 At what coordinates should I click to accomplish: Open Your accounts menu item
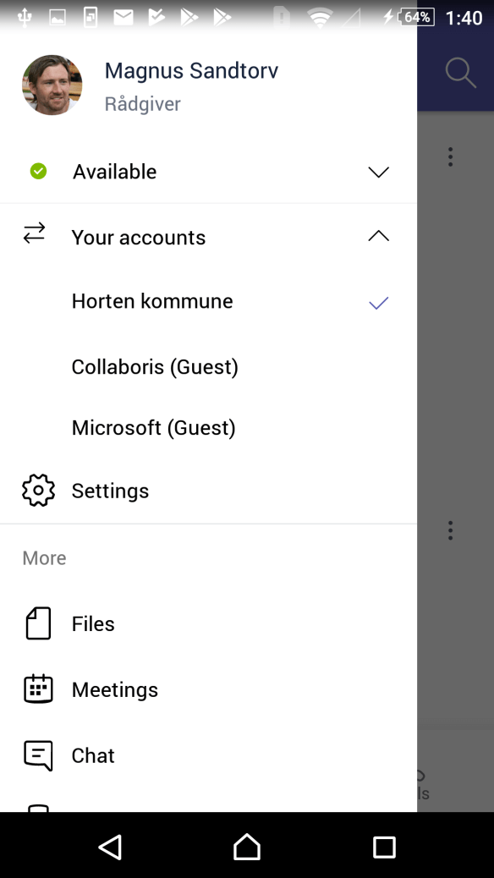(x=139, y=238)
